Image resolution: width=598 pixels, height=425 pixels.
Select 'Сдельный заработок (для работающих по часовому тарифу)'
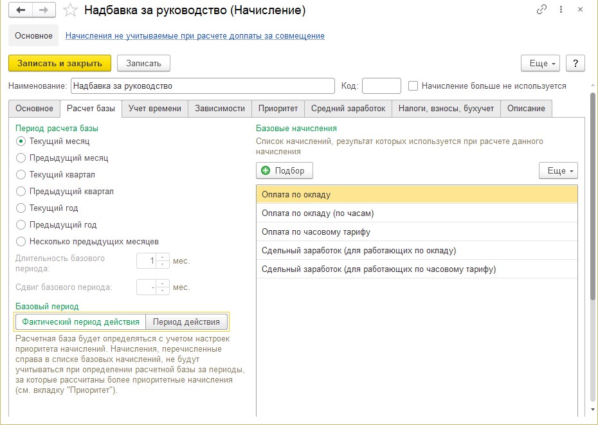pyautogui.click(x=417, y=269)
